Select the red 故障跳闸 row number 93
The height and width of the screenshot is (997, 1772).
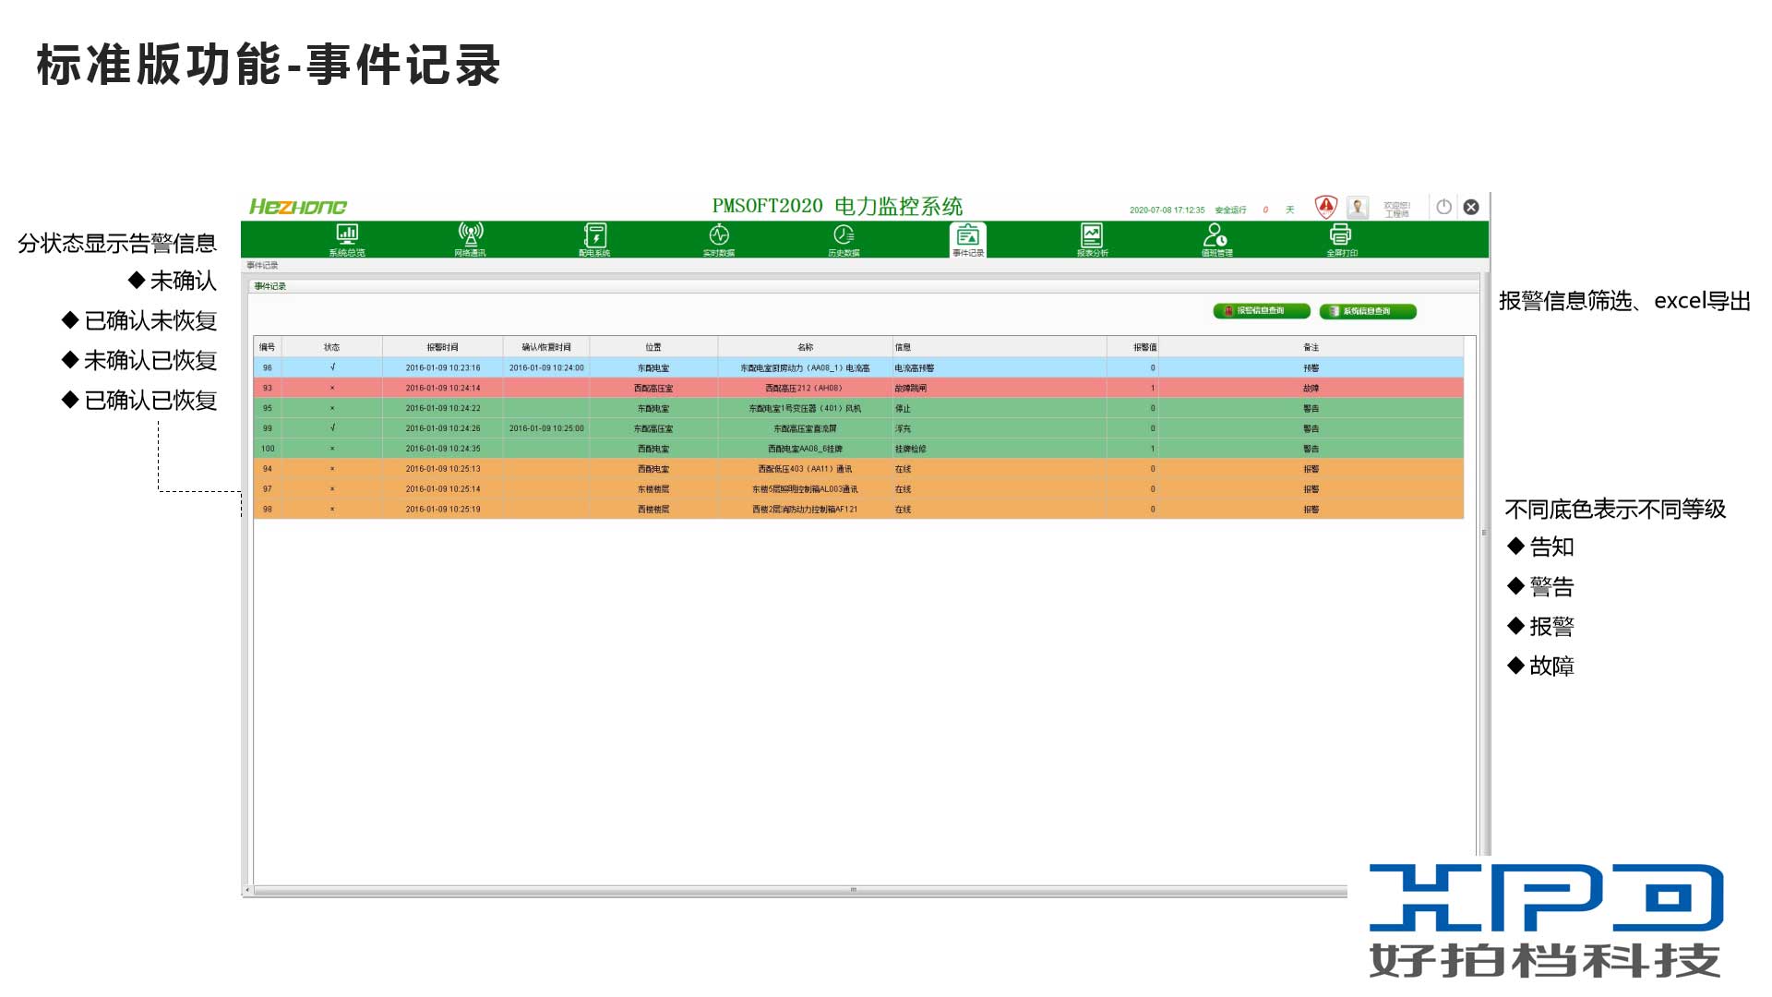click(268, 388)
